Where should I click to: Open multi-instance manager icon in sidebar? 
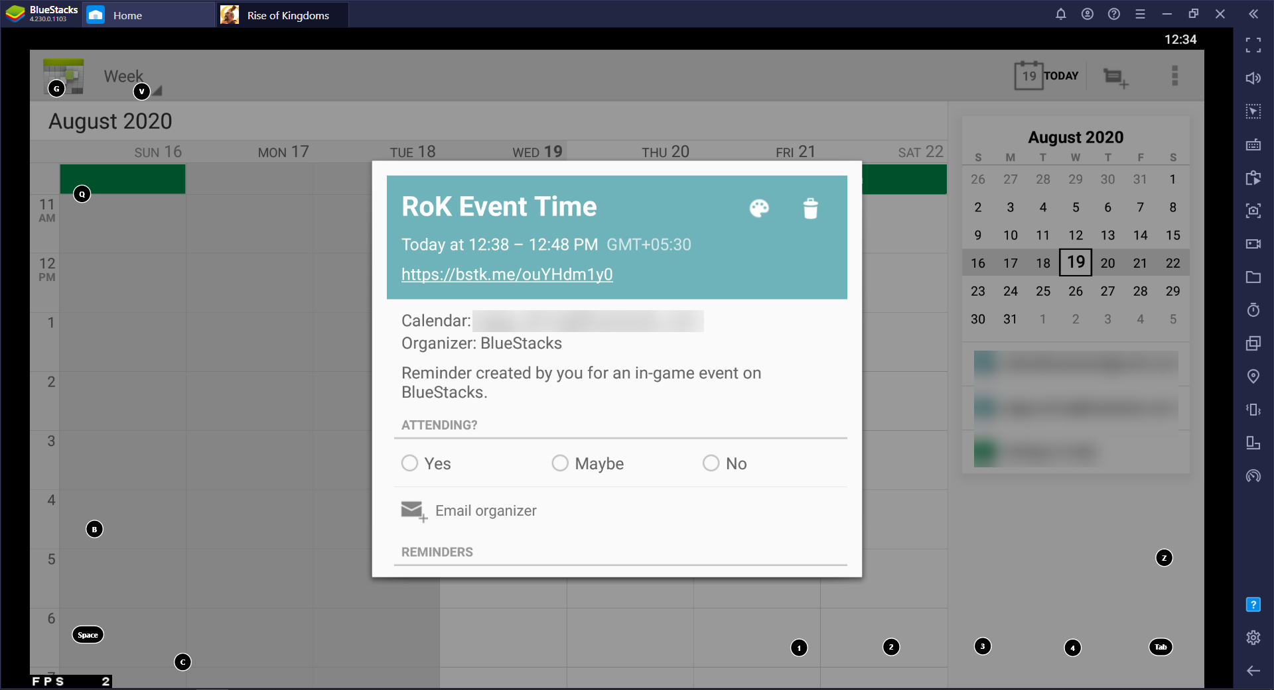pos(1253,343)
